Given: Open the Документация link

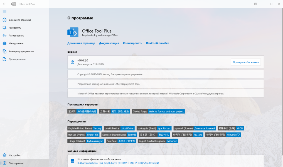Looking at the screenshot, I should pyautogui.click(x=109, y=43).
